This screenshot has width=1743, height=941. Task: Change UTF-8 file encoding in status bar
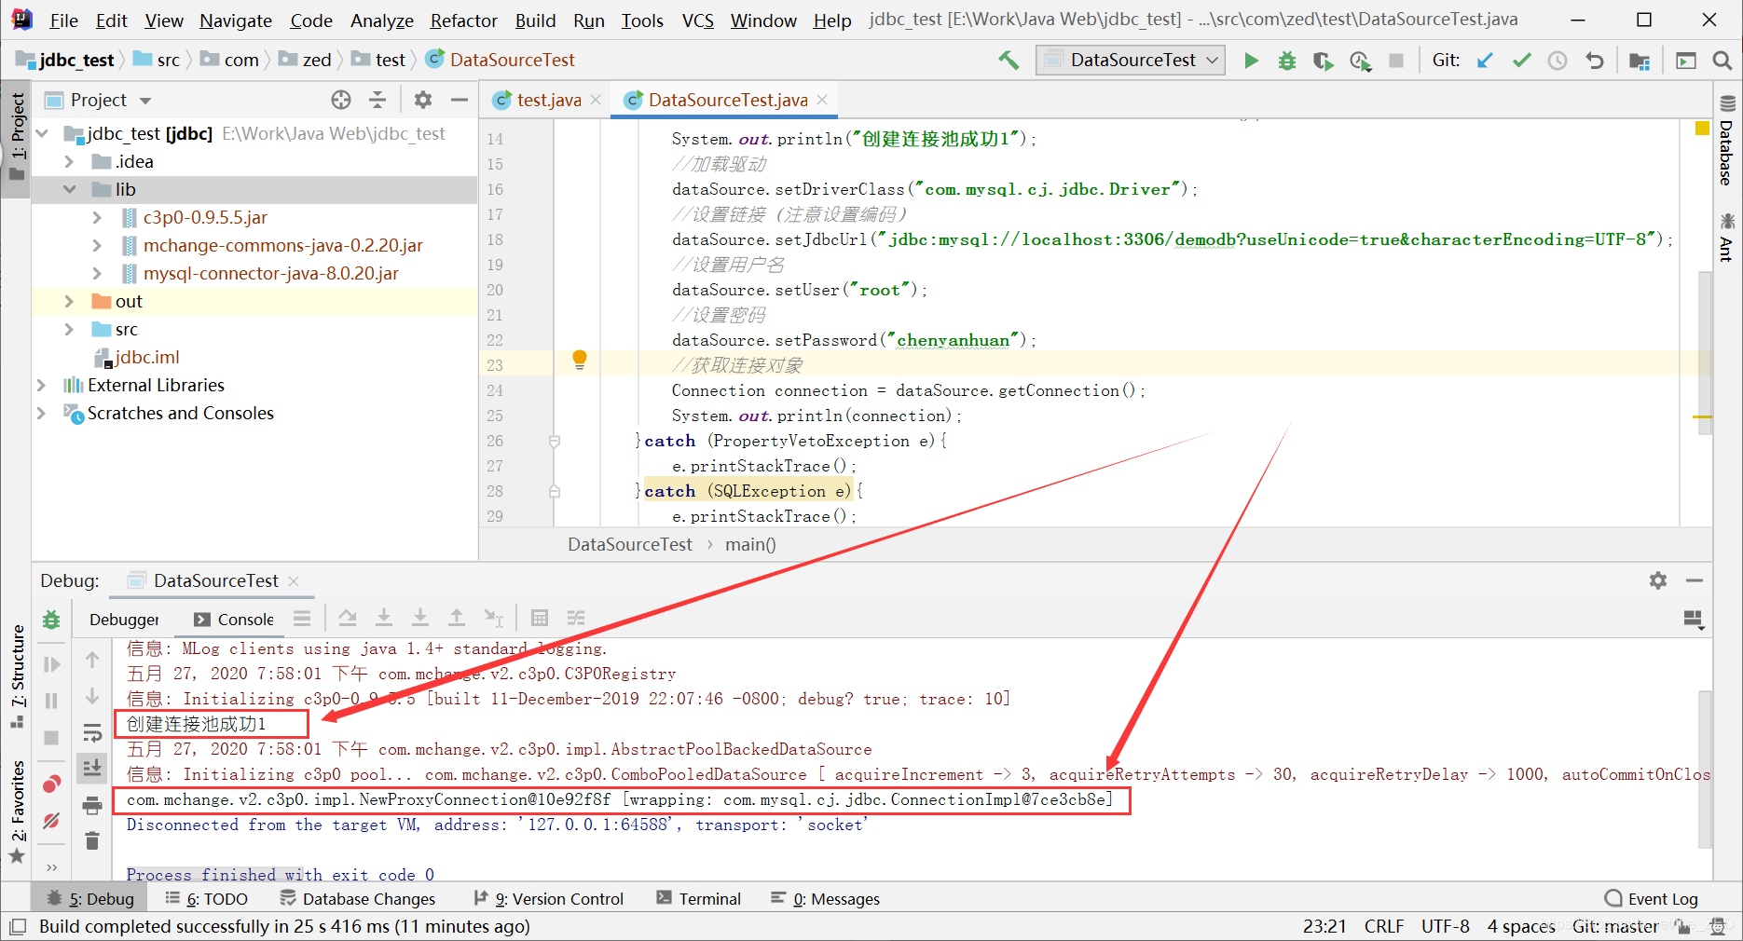1445,926
